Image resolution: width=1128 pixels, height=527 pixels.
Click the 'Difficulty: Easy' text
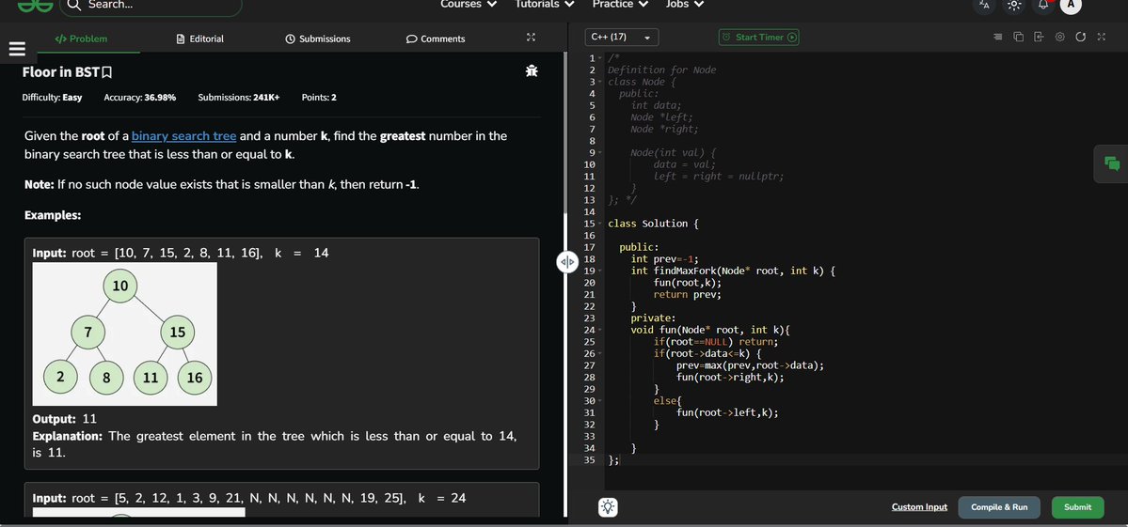[x=52, y=97]
